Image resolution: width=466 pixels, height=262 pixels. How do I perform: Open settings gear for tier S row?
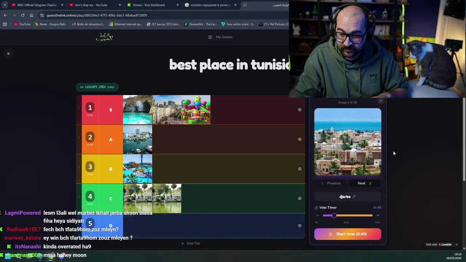[300, 110]
